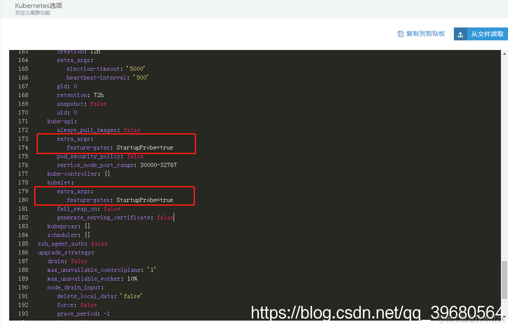The width and height of the screenshot is (508, 326).
Task: Click line number 180 in the gutter
Action: coord(23,200)
